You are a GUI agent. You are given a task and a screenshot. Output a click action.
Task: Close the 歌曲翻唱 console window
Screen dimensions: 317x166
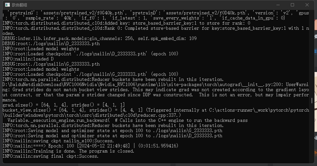pos(307,5)
